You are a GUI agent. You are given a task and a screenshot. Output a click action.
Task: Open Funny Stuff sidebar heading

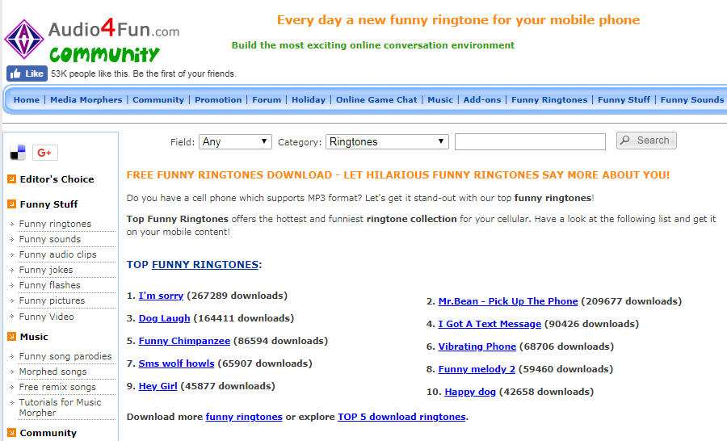[48, 204]
